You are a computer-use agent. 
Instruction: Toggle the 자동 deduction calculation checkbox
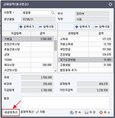(x=37, y=112)
